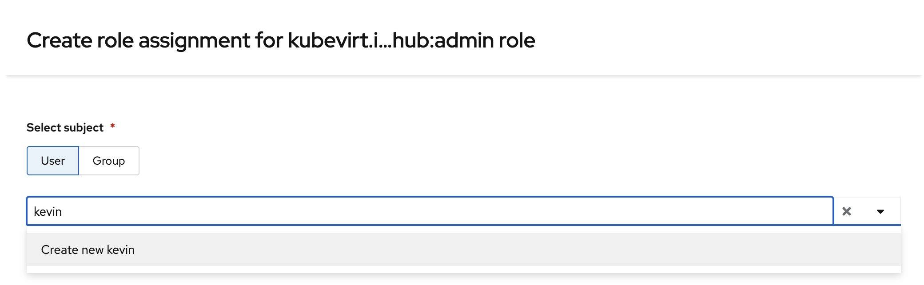Click the red required asterisk

pos(113,126)
